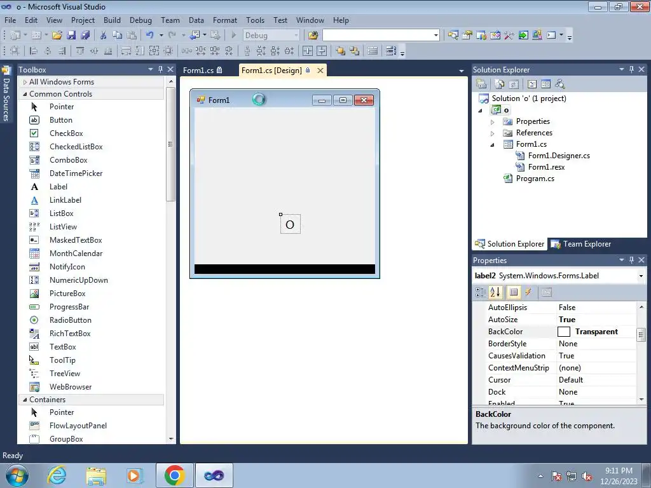The width and height of the screenshot is (651, 488).
Task: Click Send to Back layout icon
Action: click(355, 51)
